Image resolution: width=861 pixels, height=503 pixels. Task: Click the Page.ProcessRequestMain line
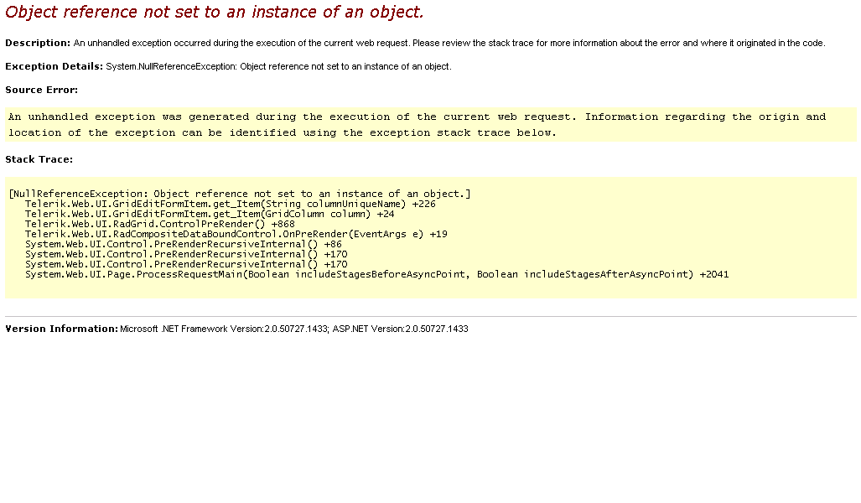coord(376,275)
